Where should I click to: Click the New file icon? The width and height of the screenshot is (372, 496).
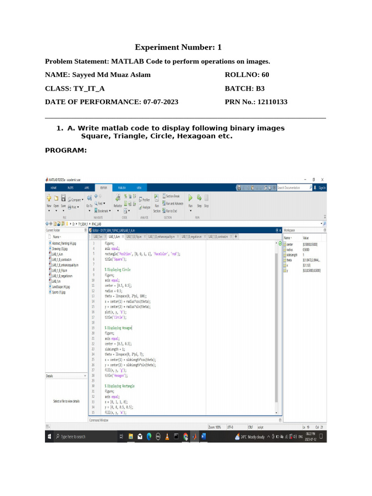coord(49,198)
